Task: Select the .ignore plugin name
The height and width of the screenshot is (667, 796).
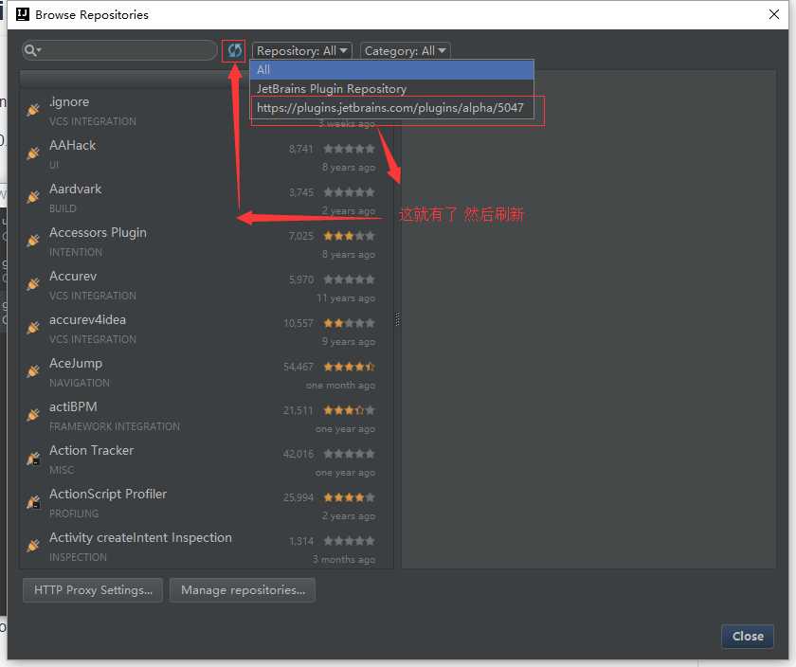Action: [x=69, y=101]
